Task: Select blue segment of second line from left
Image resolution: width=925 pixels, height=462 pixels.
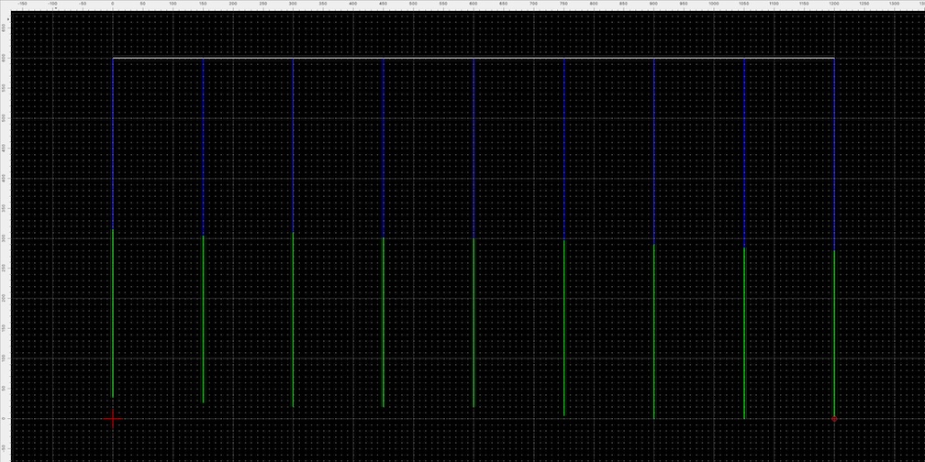Action: (203, 147)
